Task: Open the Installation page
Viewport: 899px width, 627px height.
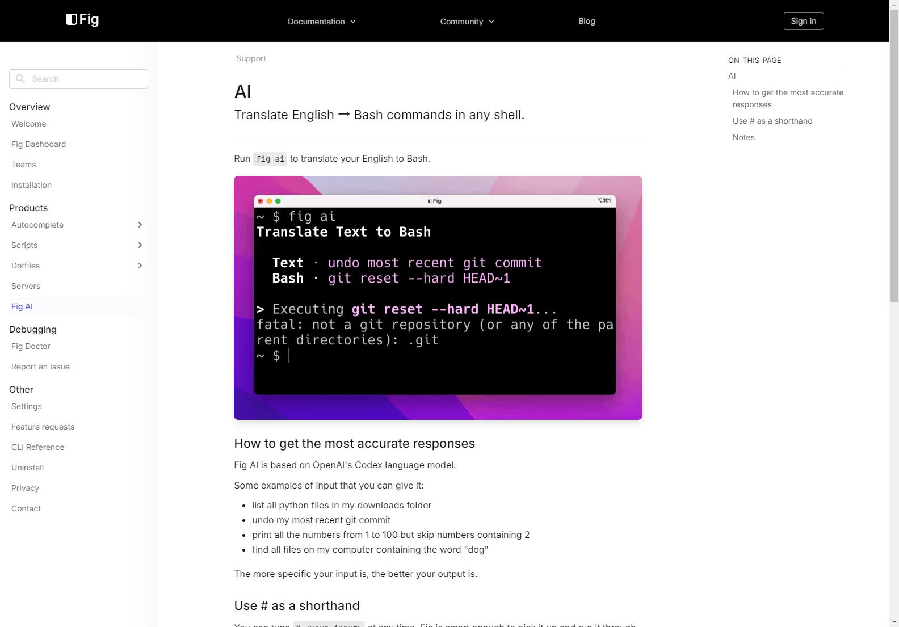Action: (31, 185)
